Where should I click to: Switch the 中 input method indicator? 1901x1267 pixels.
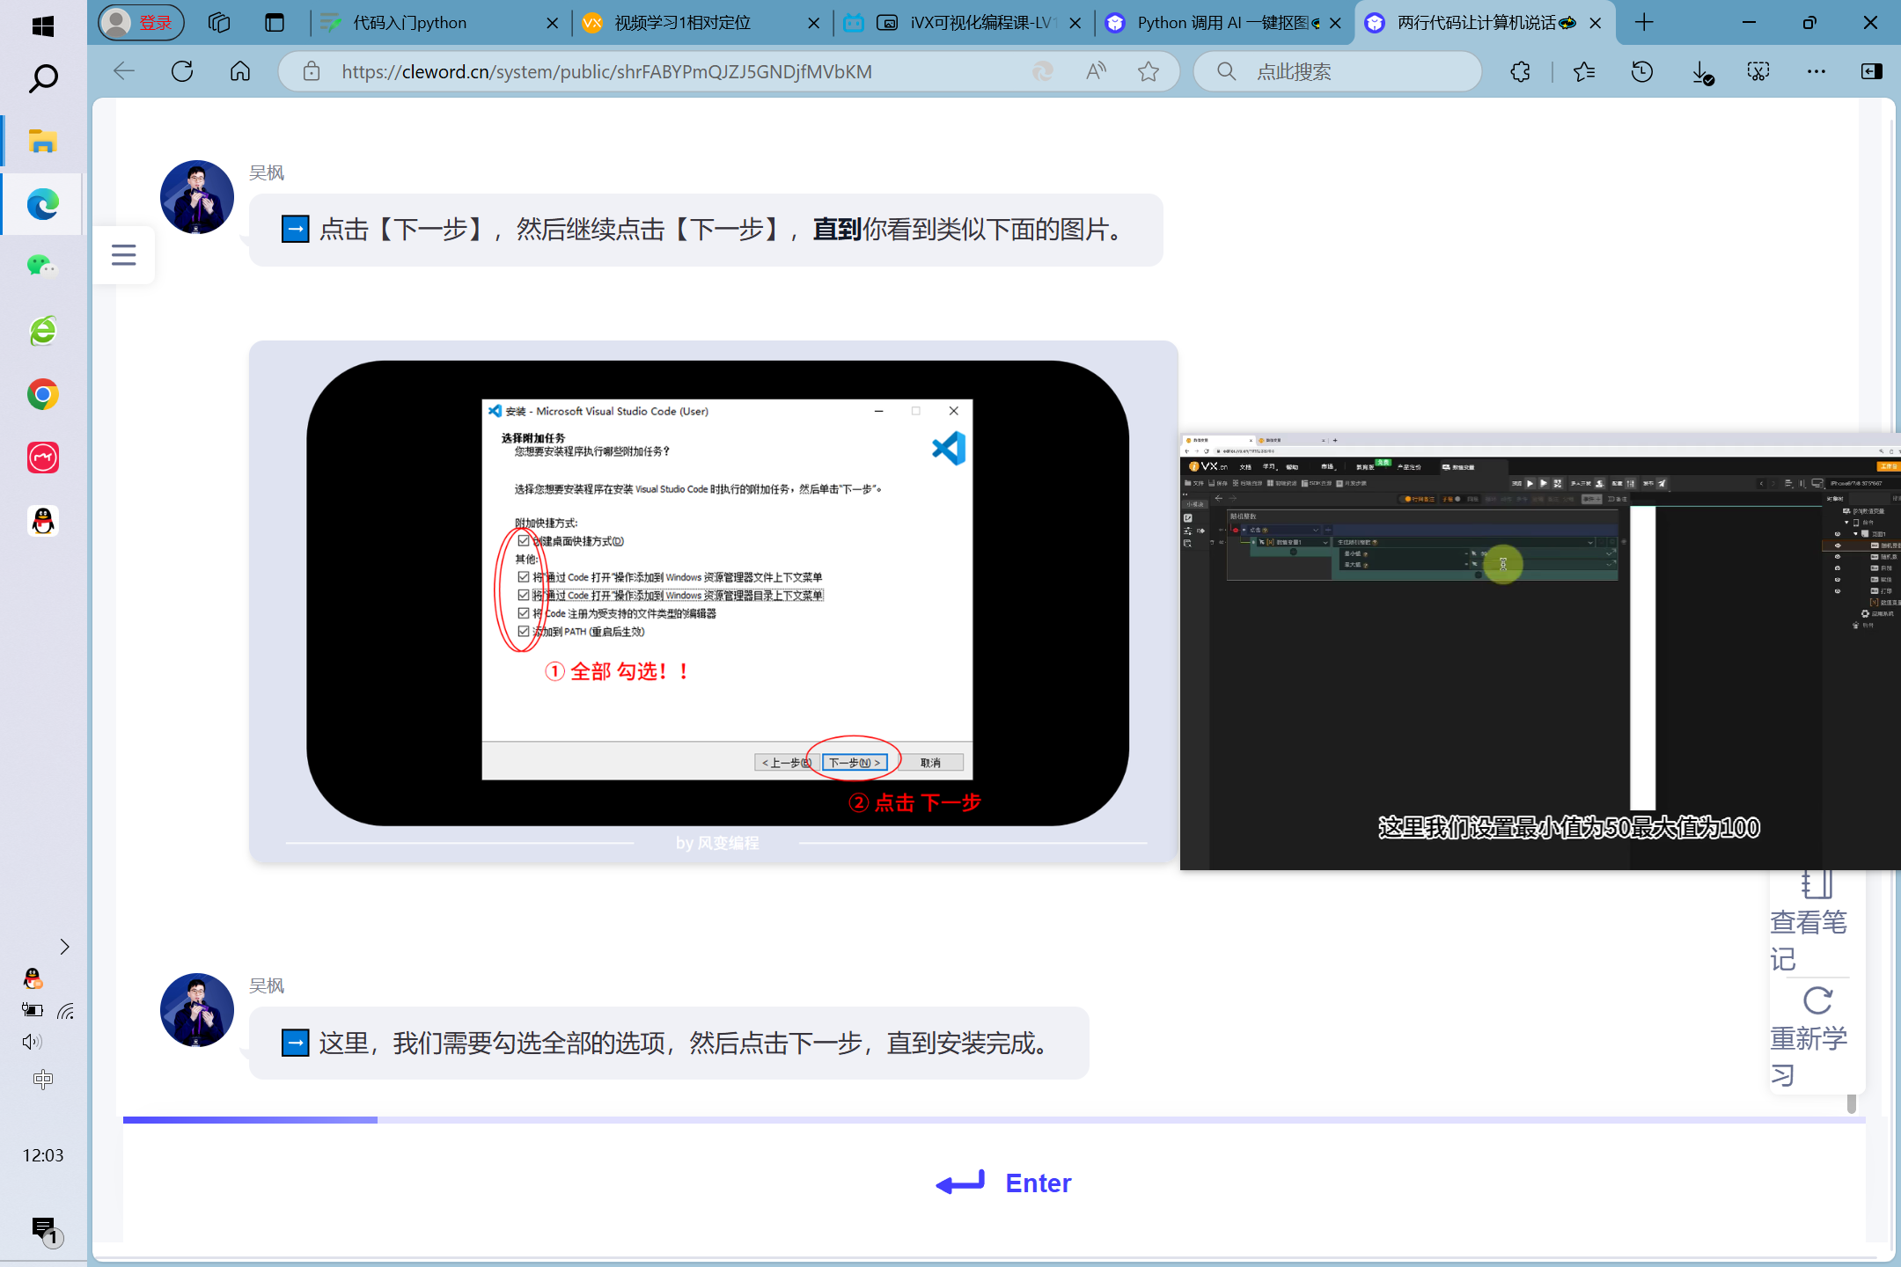tap(42, 1079)
